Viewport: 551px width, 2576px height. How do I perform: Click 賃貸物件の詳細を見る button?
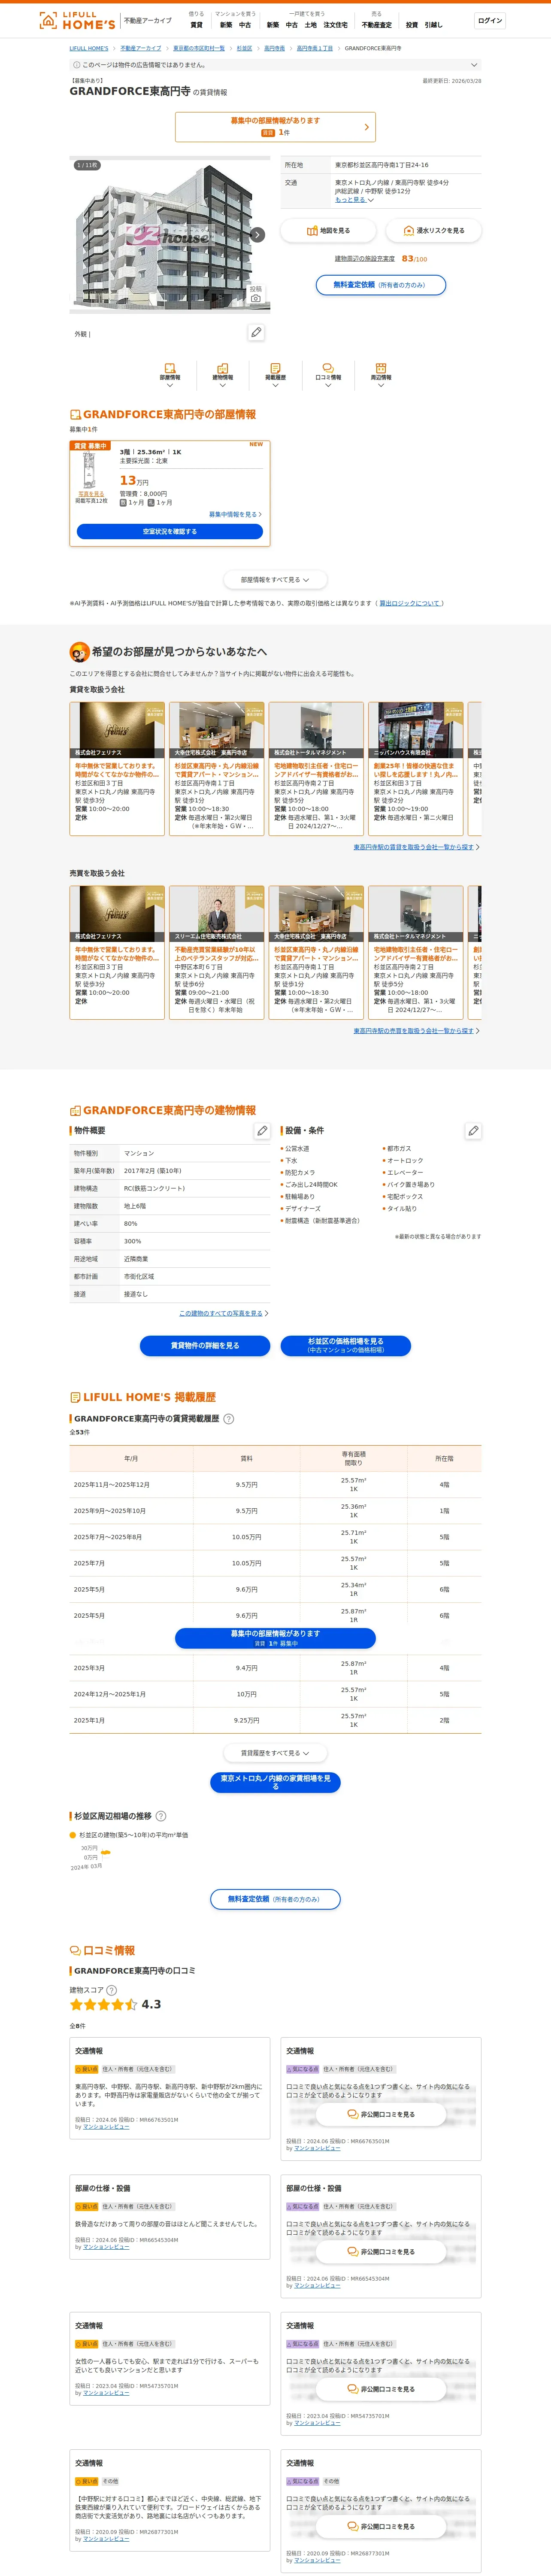pyautogui.click(x=205, y=1346)
